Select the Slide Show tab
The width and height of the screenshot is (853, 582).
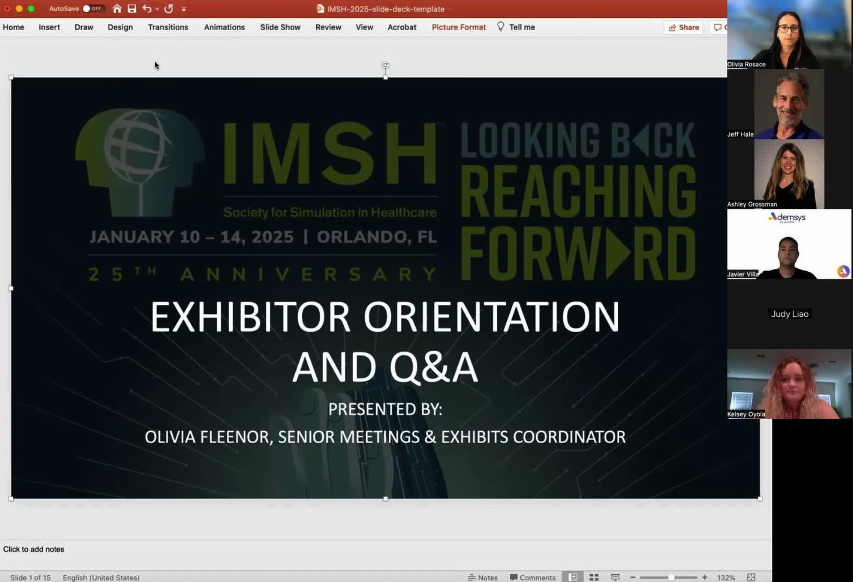280,27
